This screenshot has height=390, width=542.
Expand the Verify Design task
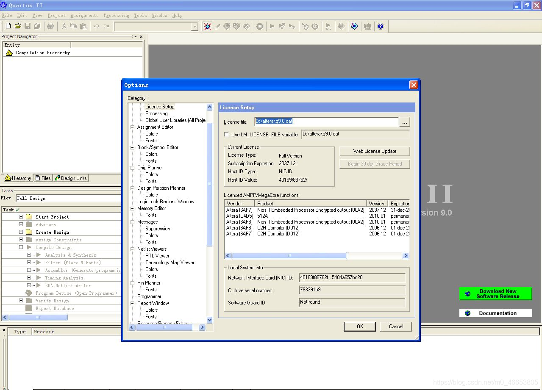pyautogui.click(x=21, y=301)
